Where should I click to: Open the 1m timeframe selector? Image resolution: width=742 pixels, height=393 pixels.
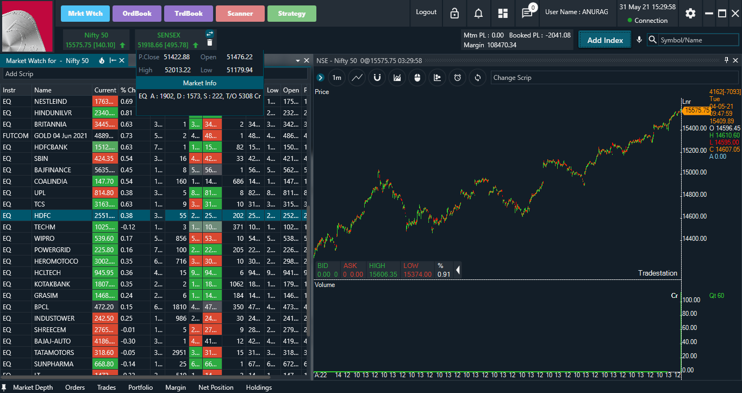337,78
